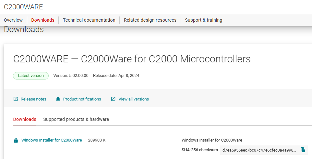Open Related design resources tab
The height and width of the screenshot is (159, 312).
pos(150,20)
